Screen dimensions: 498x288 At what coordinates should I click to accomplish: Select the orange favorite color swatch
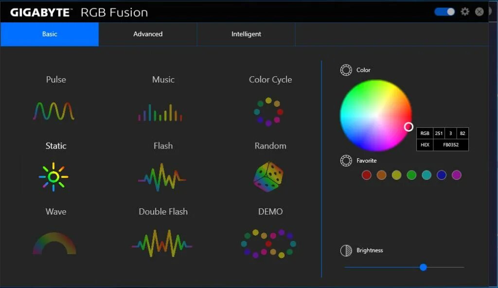coord(381,175)
